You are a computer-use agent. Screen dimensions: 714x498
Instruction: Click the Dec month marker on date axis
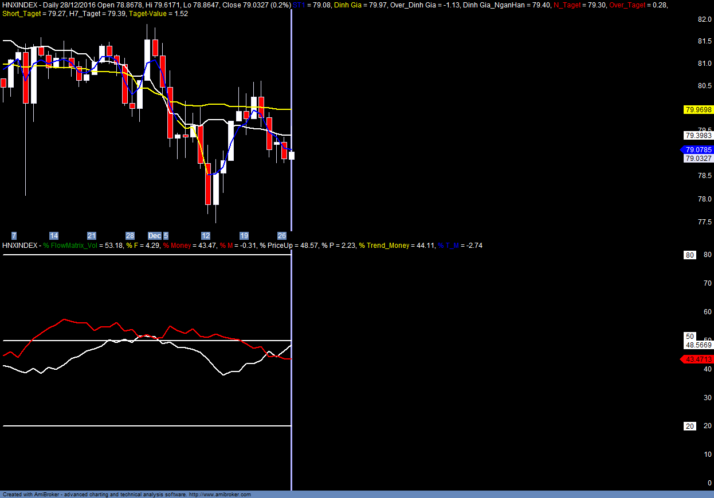coord(155,236)
